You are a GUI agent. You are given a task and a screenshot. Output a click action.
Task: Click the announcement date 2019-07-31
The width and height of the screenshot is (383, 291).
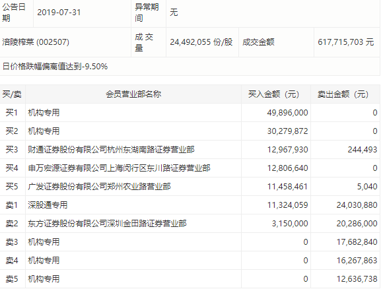[59, 12]
